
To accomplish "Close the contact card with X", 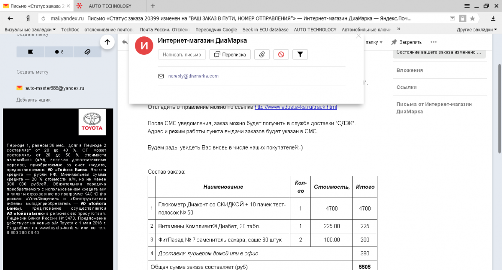I will pos(359,36).
